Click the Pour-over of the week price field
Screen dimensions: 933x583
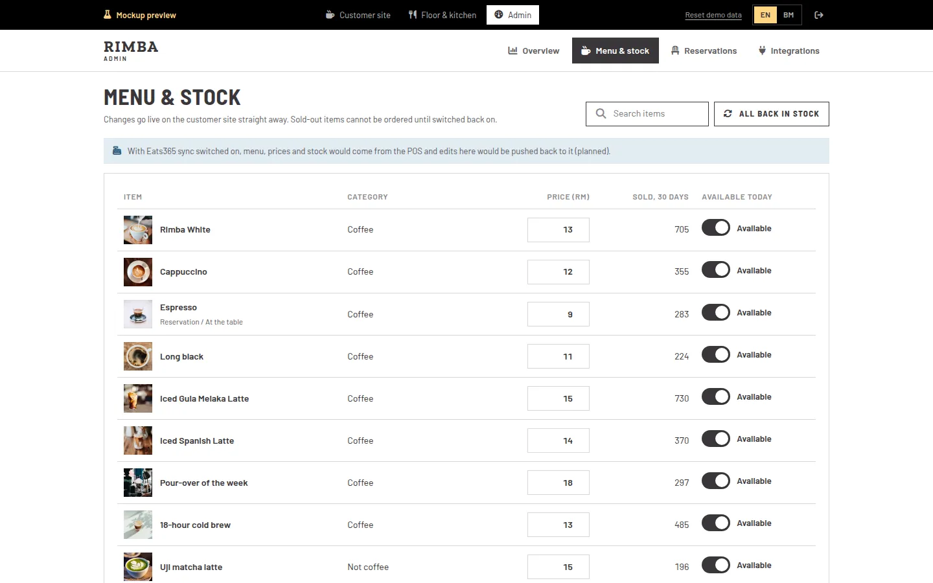559,483
